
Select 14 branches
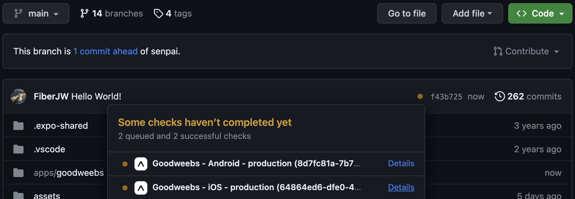[111, 13]
